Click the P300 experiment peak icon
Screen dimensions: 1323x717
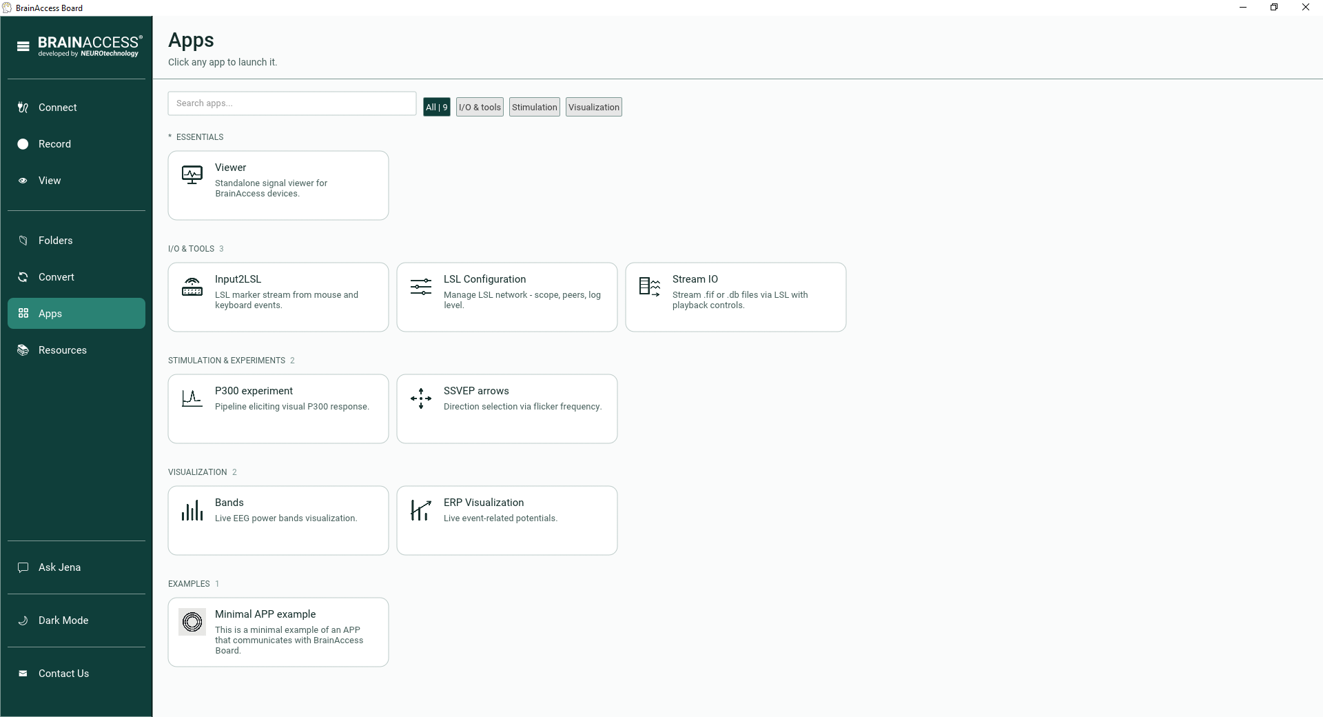(192, 398)
